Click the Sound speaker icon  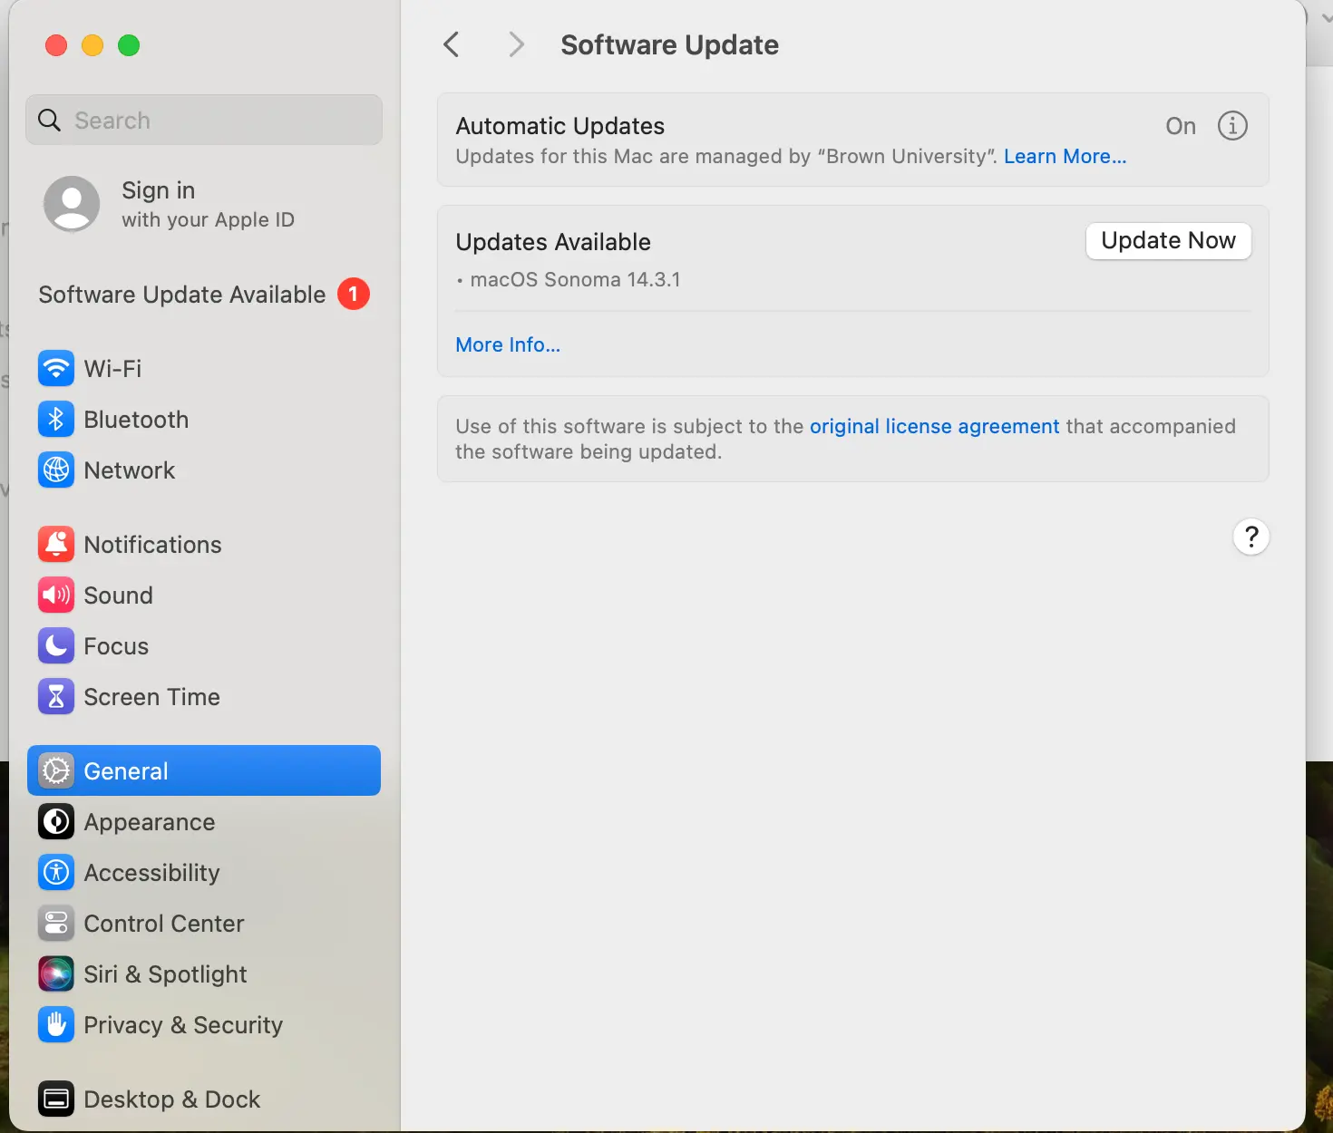(x=56, y=595)
